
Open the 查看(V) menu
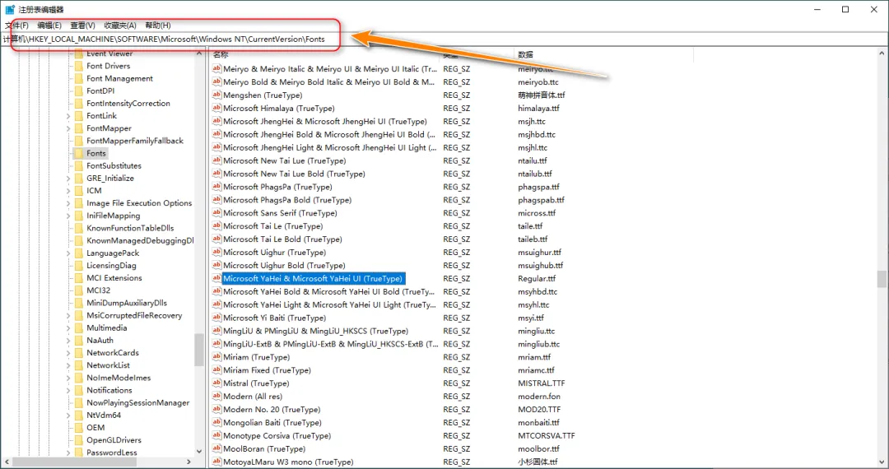point(83,25)
